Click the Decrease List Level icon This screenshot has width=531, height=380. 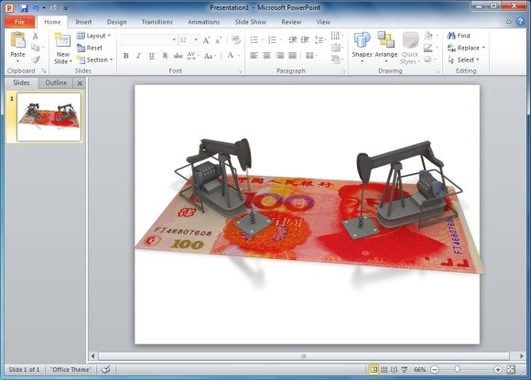point(293,40)
